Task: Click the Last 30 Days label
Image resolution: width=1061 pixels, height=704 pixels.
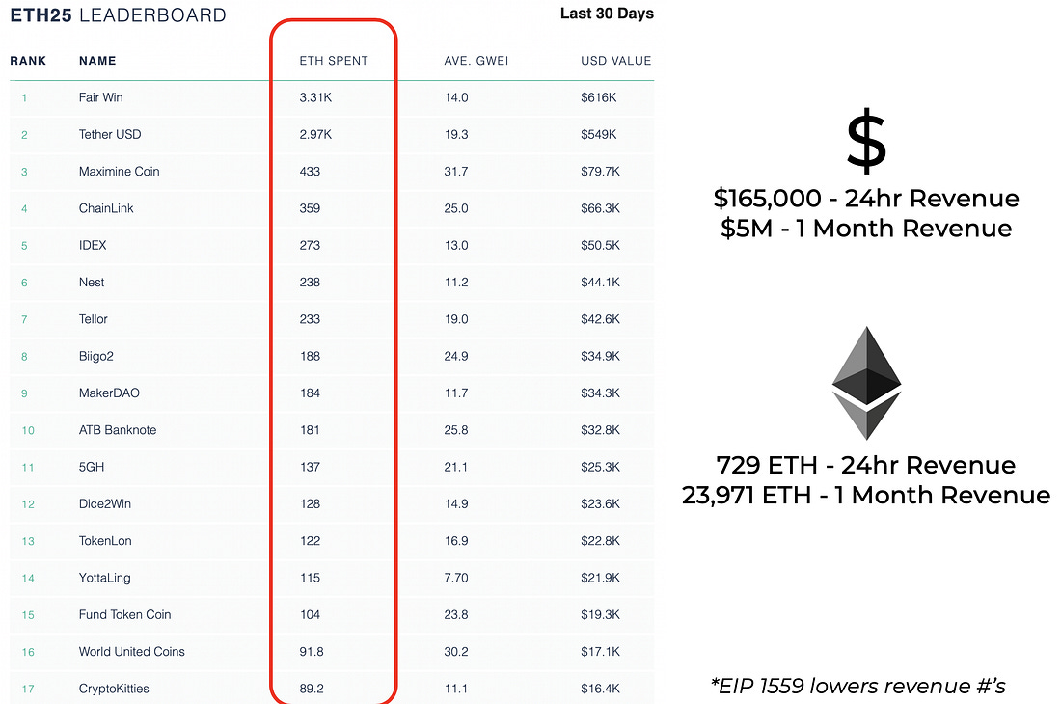Action: (x=607, y=14)
